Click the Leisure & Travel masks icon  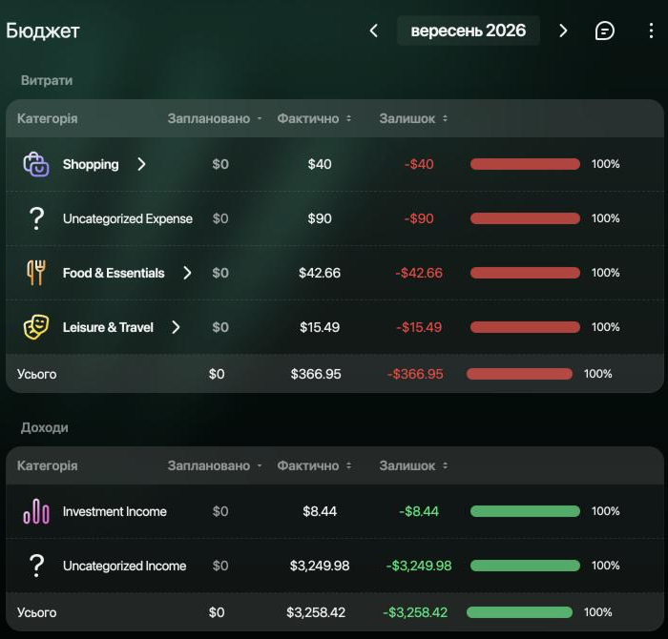coord(36,327)
